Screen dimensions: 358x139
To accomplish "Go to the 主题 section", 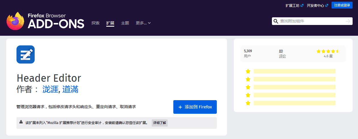I will click(125, 23).
